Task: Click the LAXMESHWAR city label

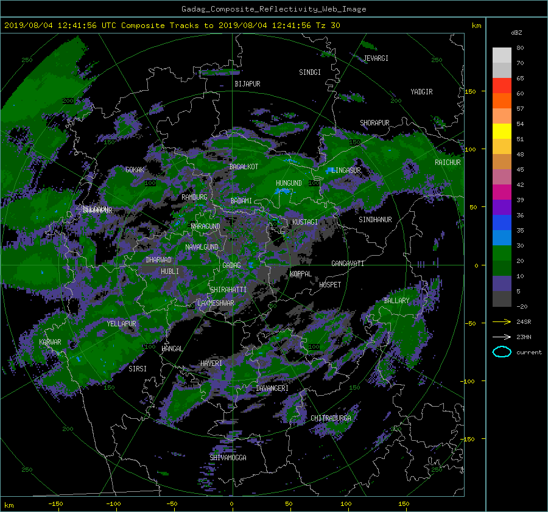Action: pos(216,303)
